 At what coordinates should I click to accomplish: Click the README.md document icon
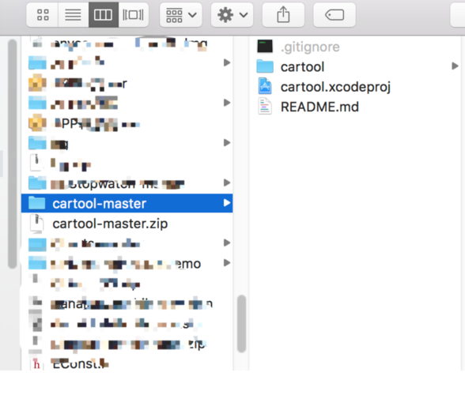tap(265, 107)
